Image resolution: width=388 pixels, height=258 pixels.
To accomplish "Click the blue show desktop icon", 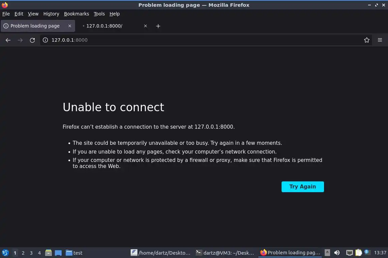I will point(58,253).
